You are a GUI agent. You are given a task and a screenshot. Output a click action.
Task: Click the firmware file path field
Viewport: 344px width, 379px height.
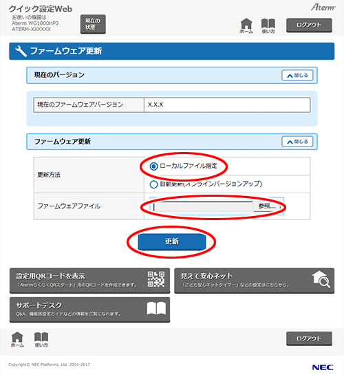tap(204, 206)
